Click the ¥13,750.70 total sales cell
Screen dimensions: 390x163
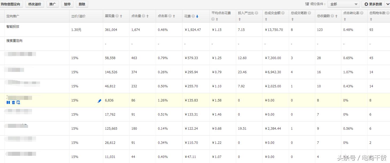(x=274, y=30)
